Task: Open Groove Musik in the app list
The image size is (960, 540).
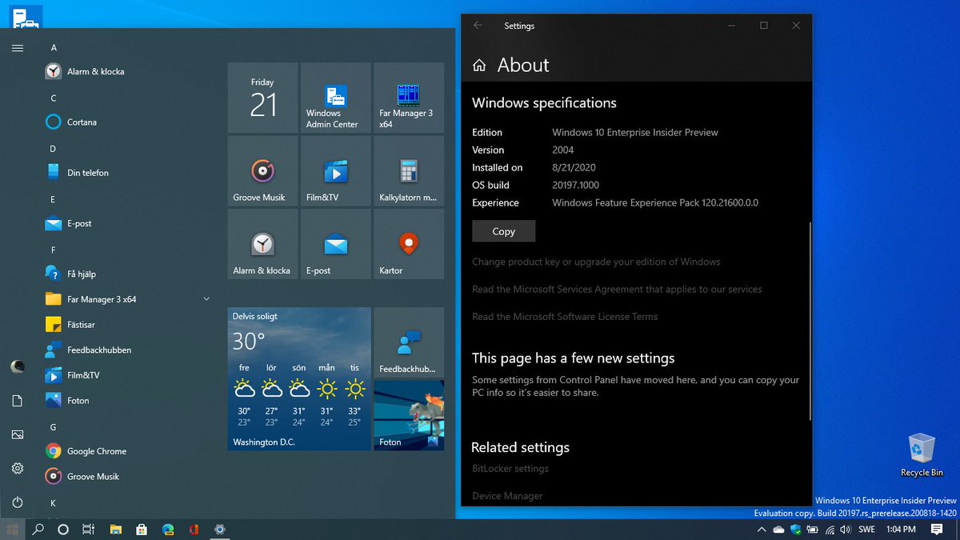Action: [128, 476]
